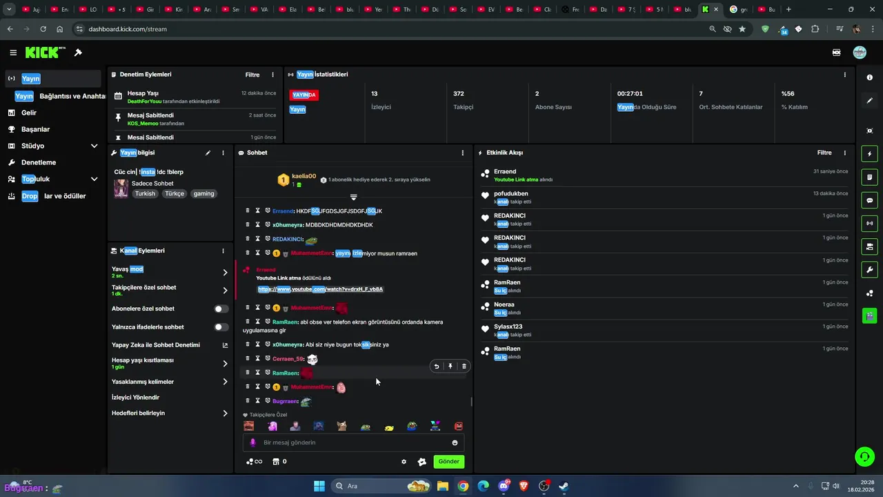This screenshot has height=497, width=883.
Task: Click username RamRaen in the obs chat message
Action: (x=285, y=322)
